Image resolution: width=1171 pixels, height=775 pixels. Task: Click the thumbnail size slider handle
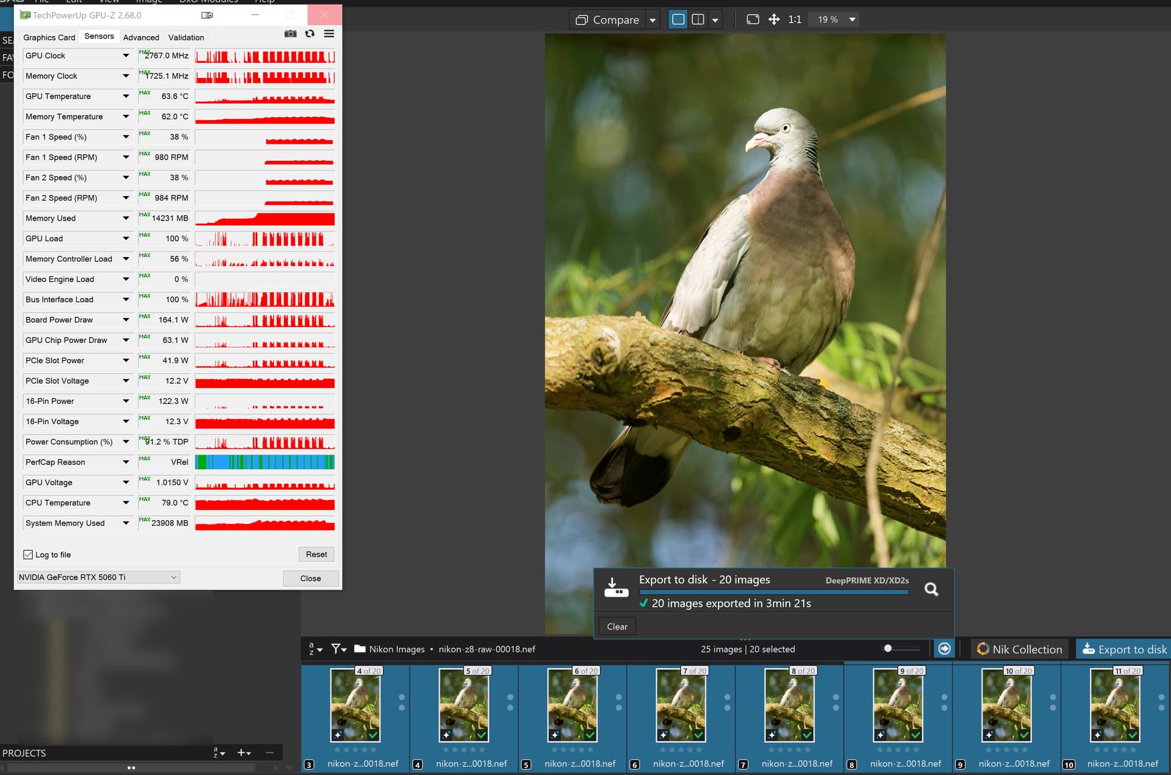(x=888, y=648)
